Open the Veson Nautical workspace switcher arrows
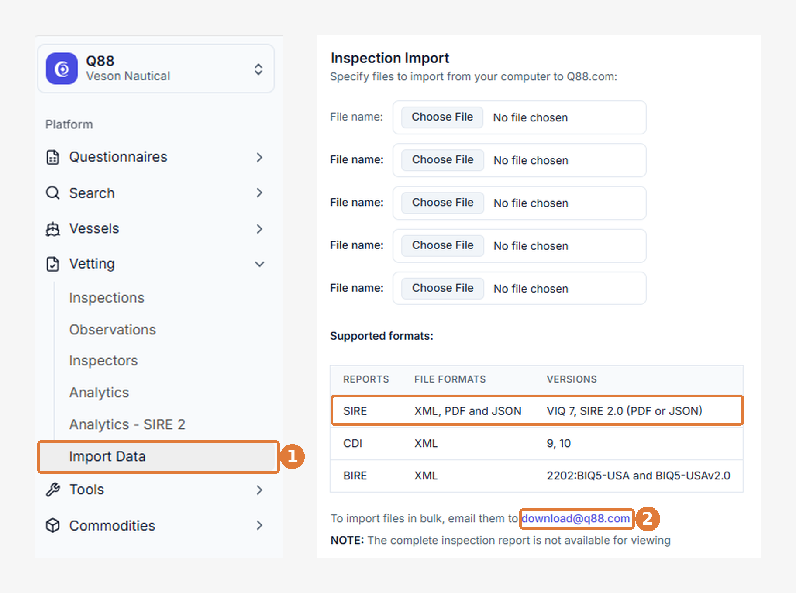Viewport: 796px width, 593px height. pos(258,69)
